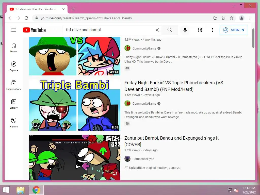Click the Chrome icon in the taskbar
The width and height of the screenshot is (260, 195).
pos(36,190)
